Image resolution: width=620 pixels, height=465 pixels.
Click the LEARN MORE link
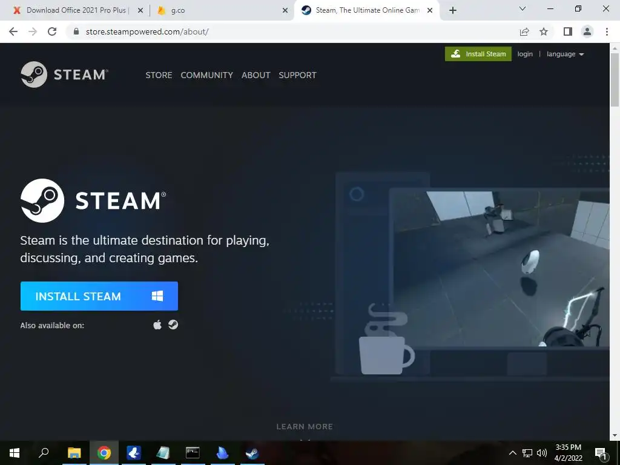(305, 427)
